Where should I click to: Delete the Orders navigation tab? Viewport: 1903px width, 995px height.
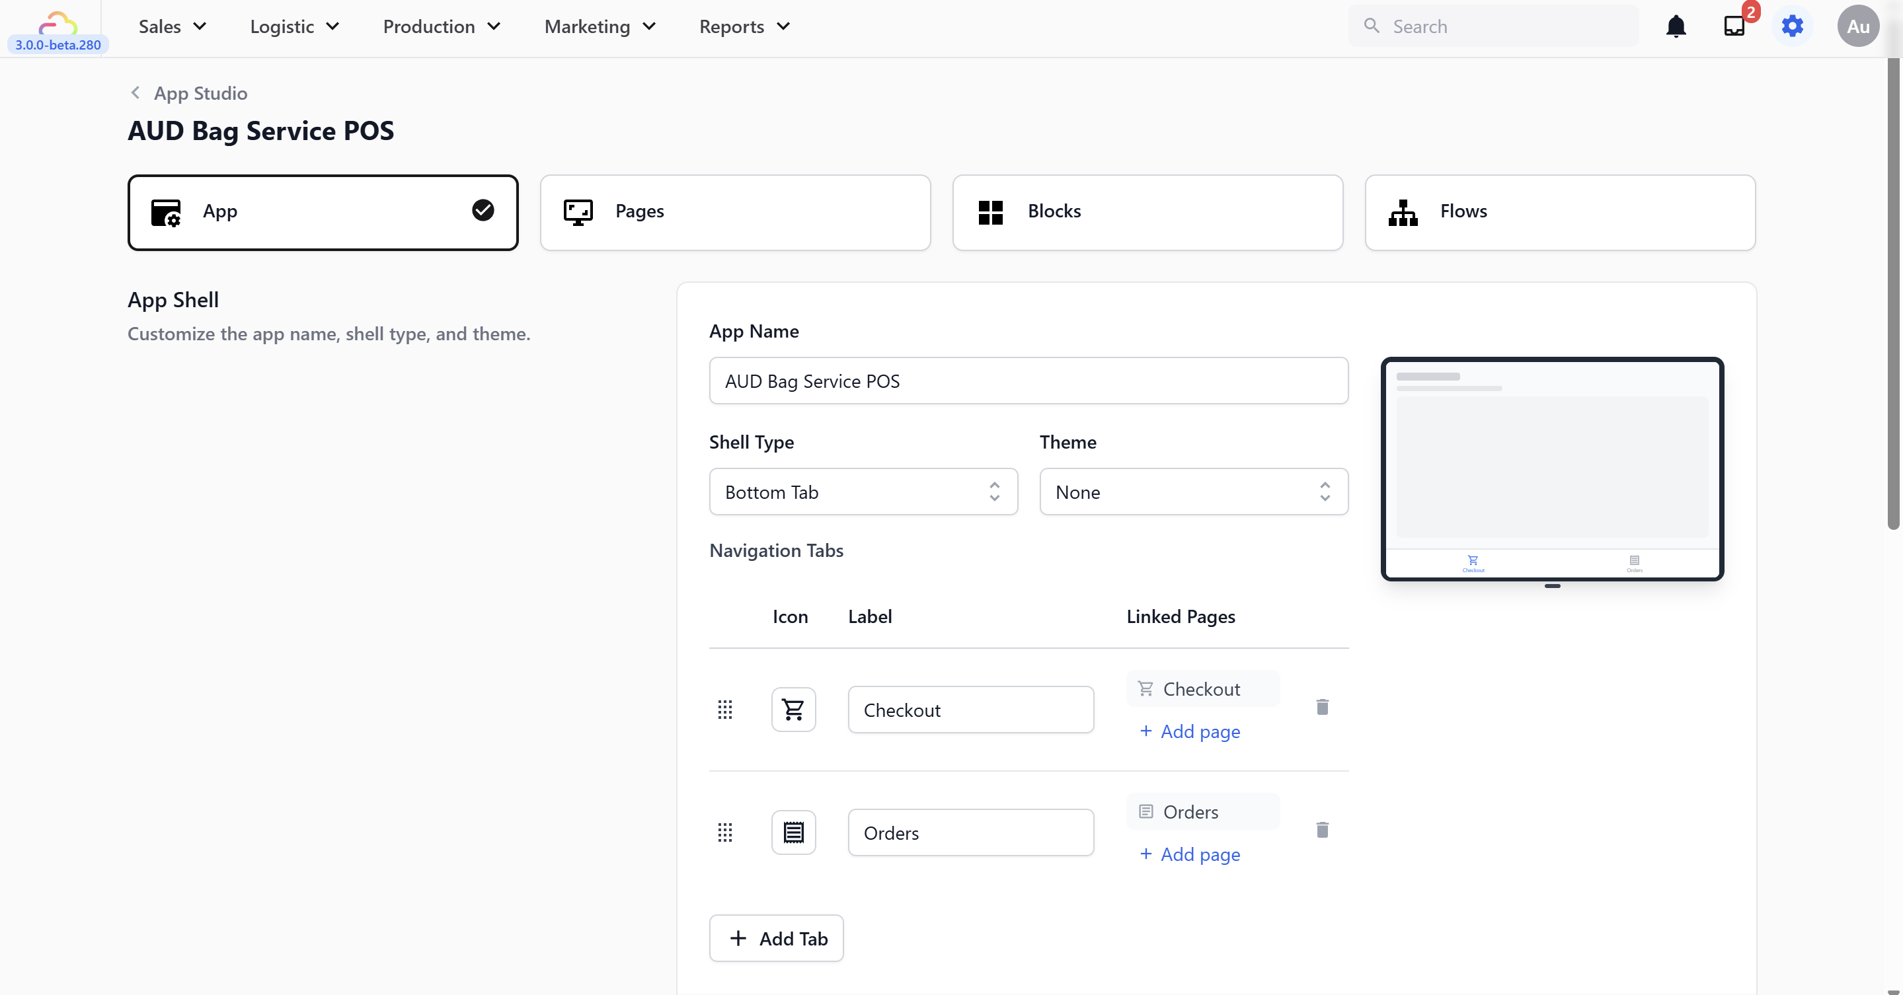tap(1323, 830)
